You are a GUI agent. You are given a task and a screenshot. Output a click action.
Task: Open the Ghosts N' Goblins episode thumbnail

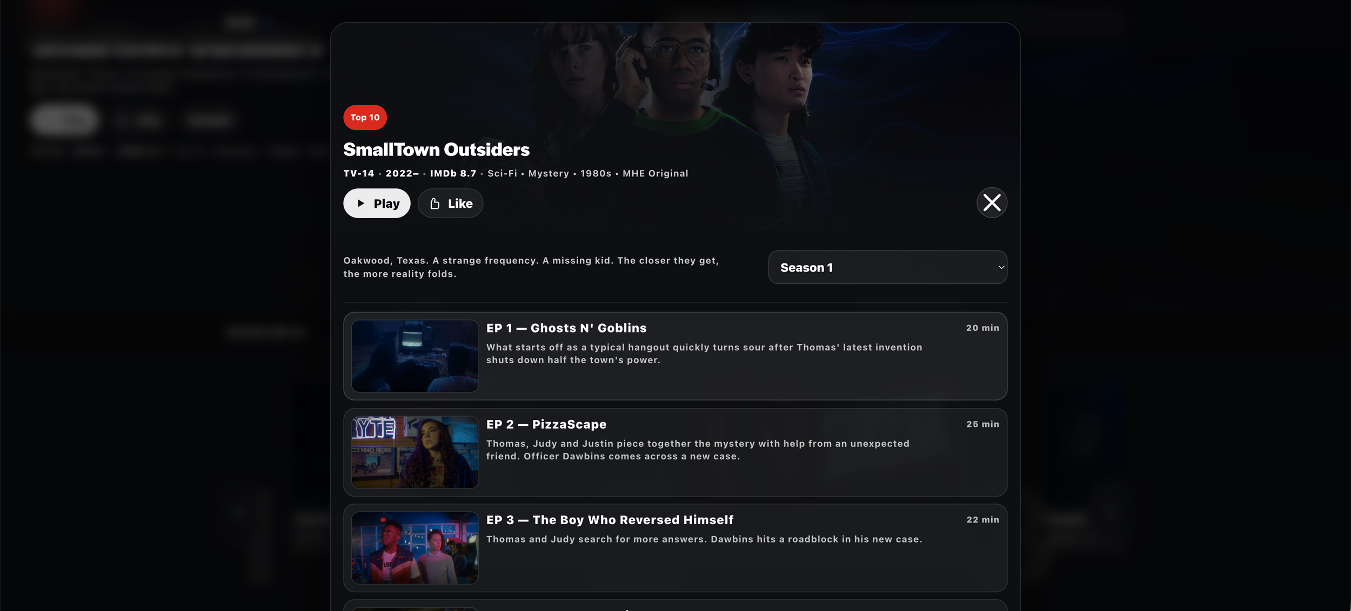tap(415, 356)
